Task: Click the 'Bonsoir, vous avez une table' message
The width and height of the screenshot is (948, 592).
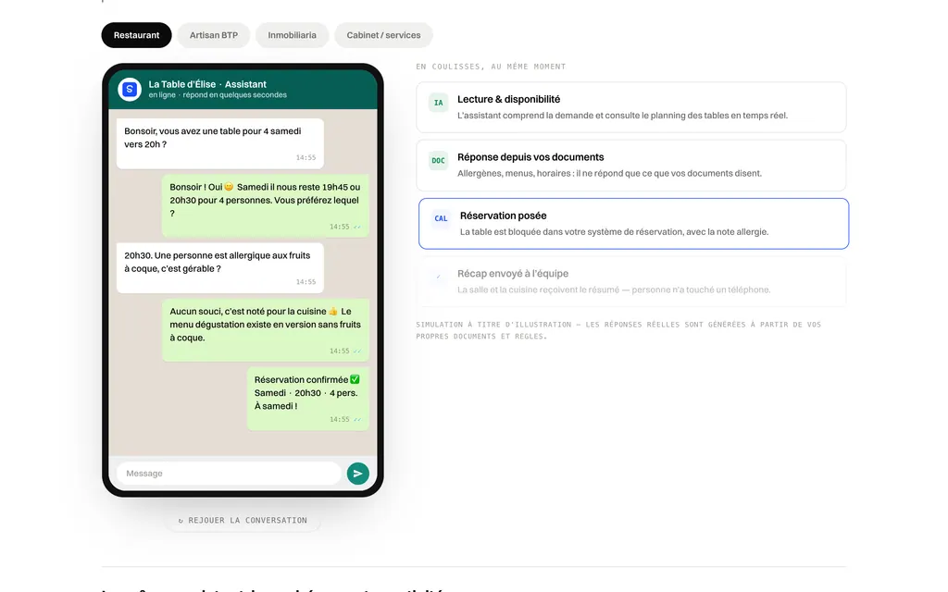Action: pos(220,143)
